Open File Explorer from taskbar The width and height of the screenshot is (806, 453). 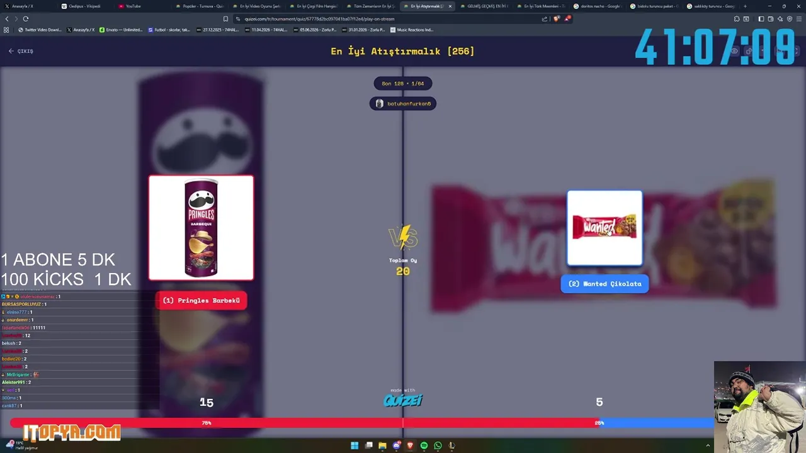point(382,445)
